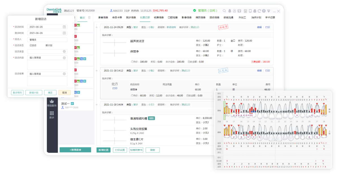Click the 回访内容 text area
Image resolution: width=339 pixels, height=176 pixels.
[x=47, y=65]
